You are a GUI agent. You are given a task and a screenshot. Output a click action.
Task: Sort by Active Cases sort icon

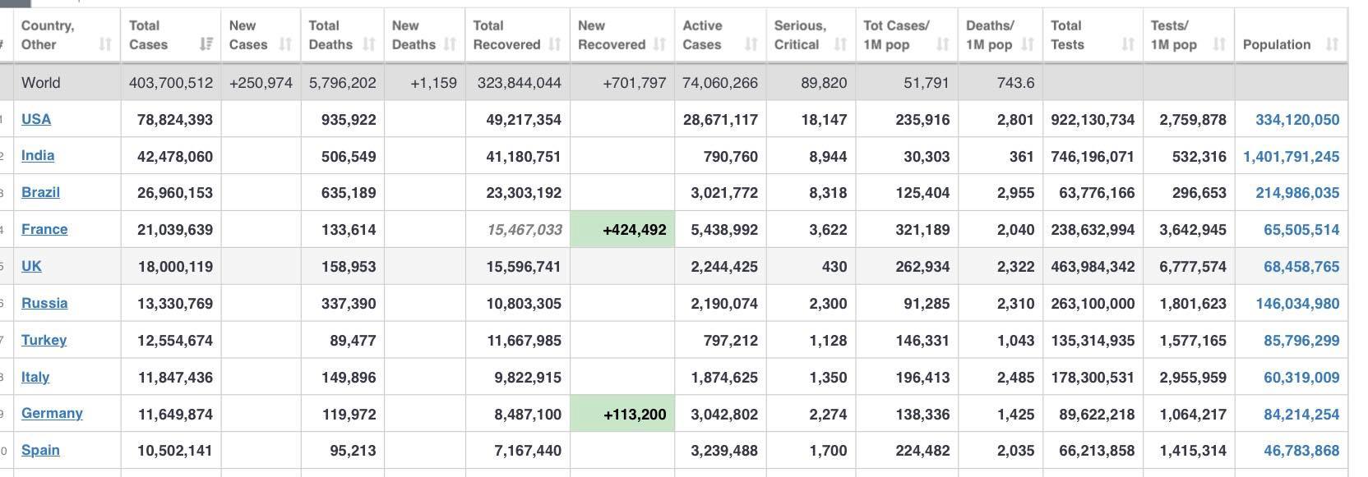tap(751, 44)
